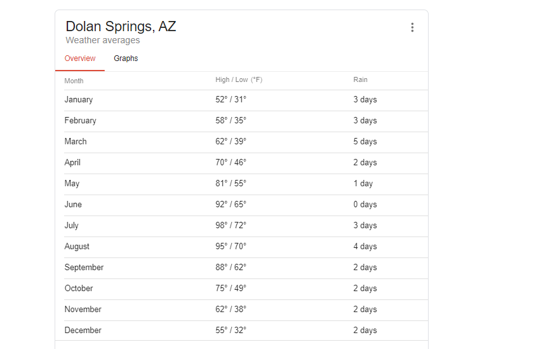This screenshot has height=349, width=555.
Task: Click the Month column header
Action: [x=74, y=81]
